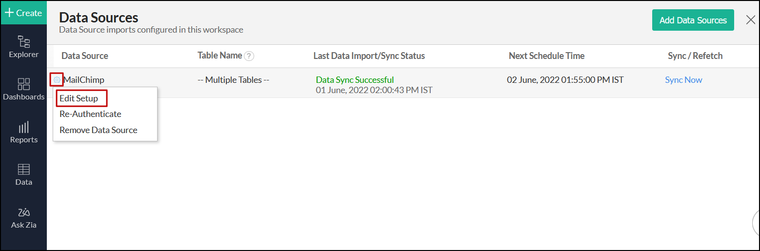
Task: Click the partial circle button at right edge
Action: pyautogui.click(x=756, y=223)
